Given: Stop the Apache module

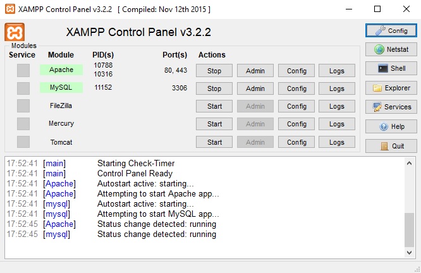Looking at the screenshot, I should (x=214, y=71).
